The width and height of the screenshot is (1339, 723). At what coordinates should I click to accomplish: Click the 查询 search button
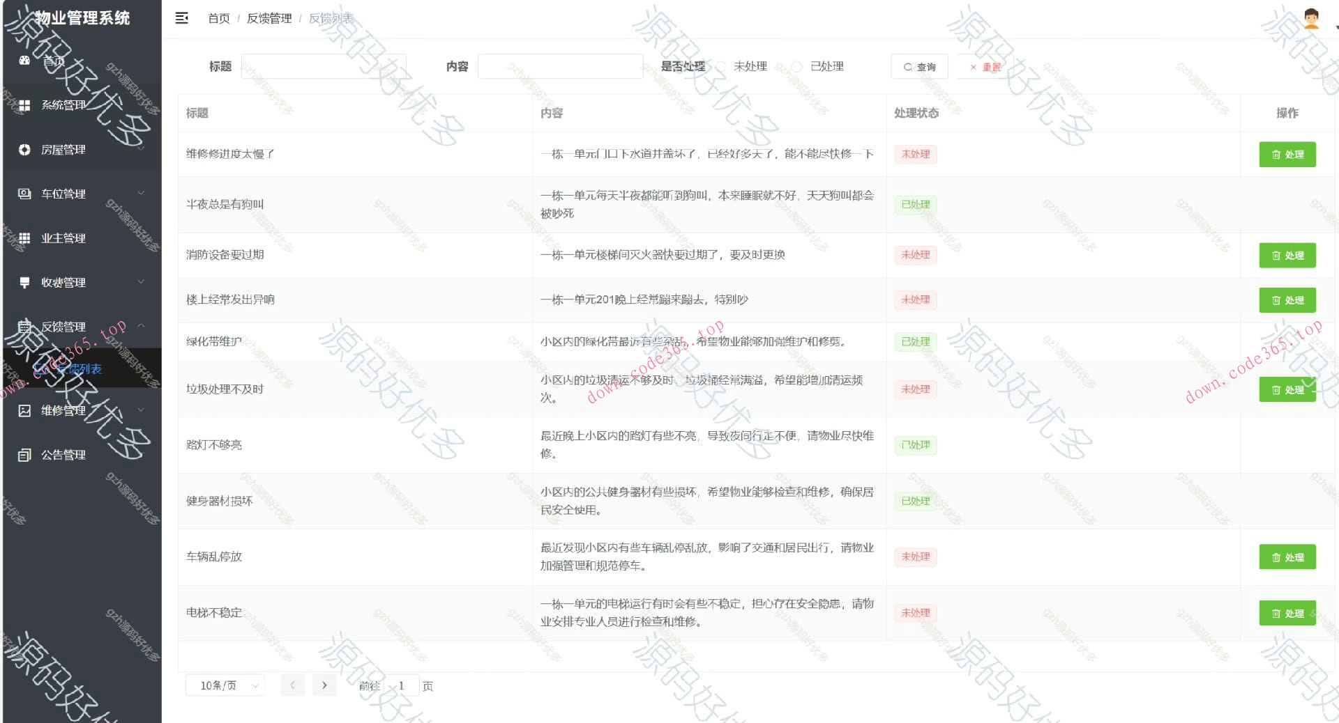point(919,66)
